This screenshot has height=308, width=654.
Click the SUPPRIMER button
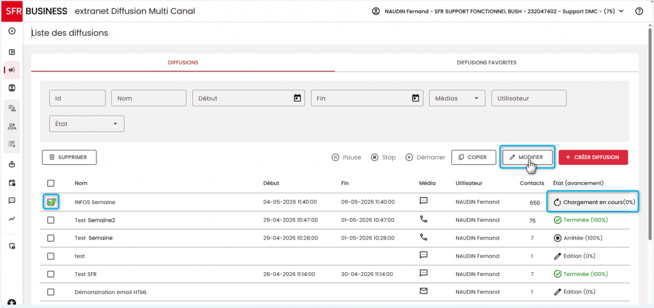point(70,157)
